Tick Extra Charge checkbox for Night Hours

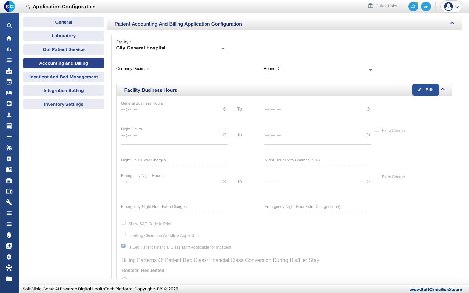point(377,129)
